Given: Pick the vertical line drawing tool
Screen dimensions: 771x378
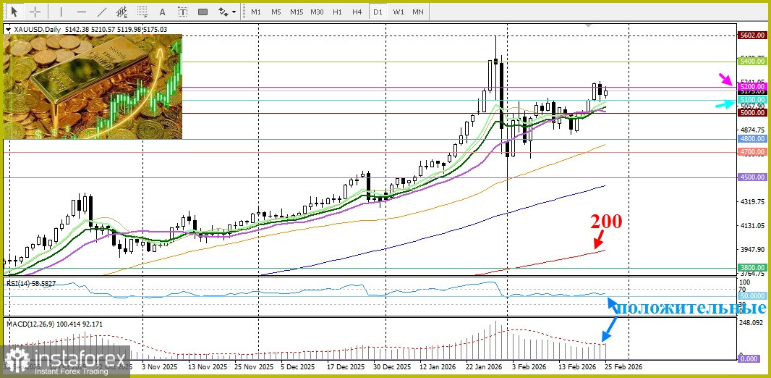Looking at the screenshot, I should click(61, 12).
